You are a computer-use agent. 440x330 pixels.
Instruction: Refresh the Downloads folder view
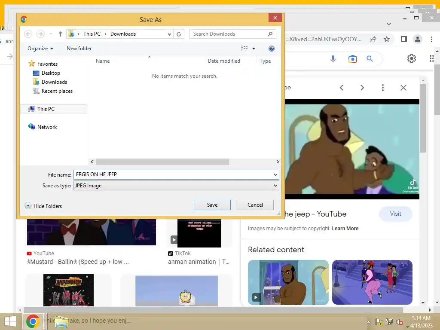[179, 34]
